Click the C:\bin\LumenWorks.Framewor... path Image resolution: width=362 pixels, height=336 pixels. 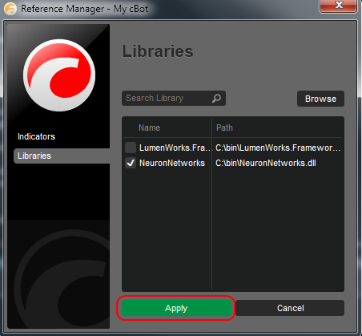(278, 148)
